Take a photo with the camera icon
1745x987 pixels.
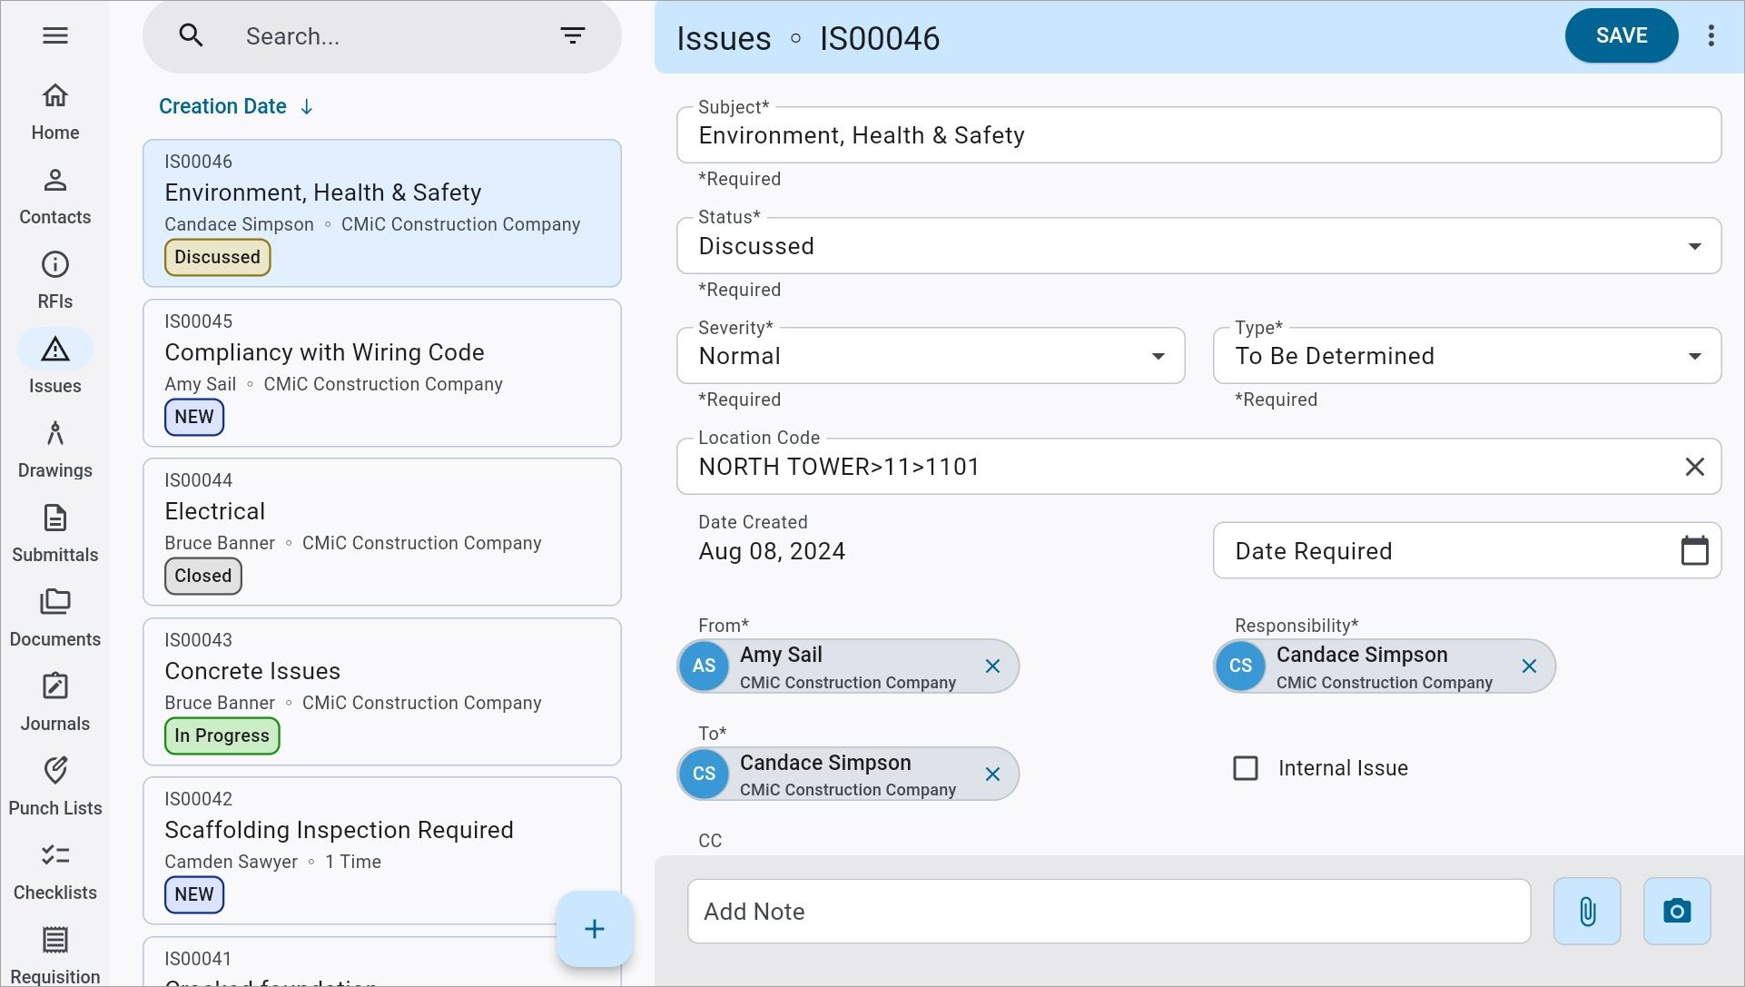[x=1677, y=911]
